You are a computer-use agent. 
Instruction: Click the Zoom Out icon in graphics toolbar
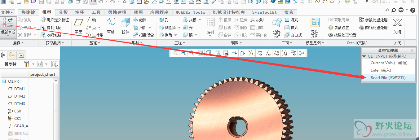pyautogui.click(x=192, y=53)
